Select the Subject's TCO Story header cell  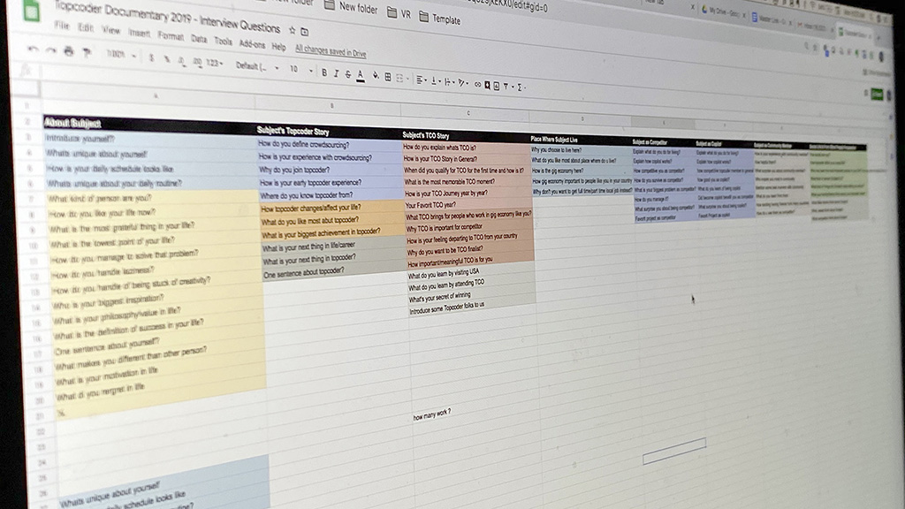point(466,136)
